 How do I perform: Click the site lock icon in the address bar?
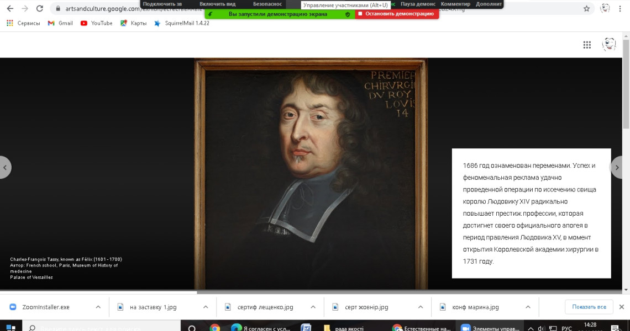[x=58, y=8]
